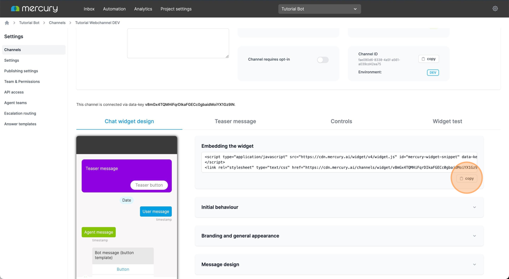The image size is (509, 279).
Task: Open Settings item in sidebar
Action: click(12, 60)
